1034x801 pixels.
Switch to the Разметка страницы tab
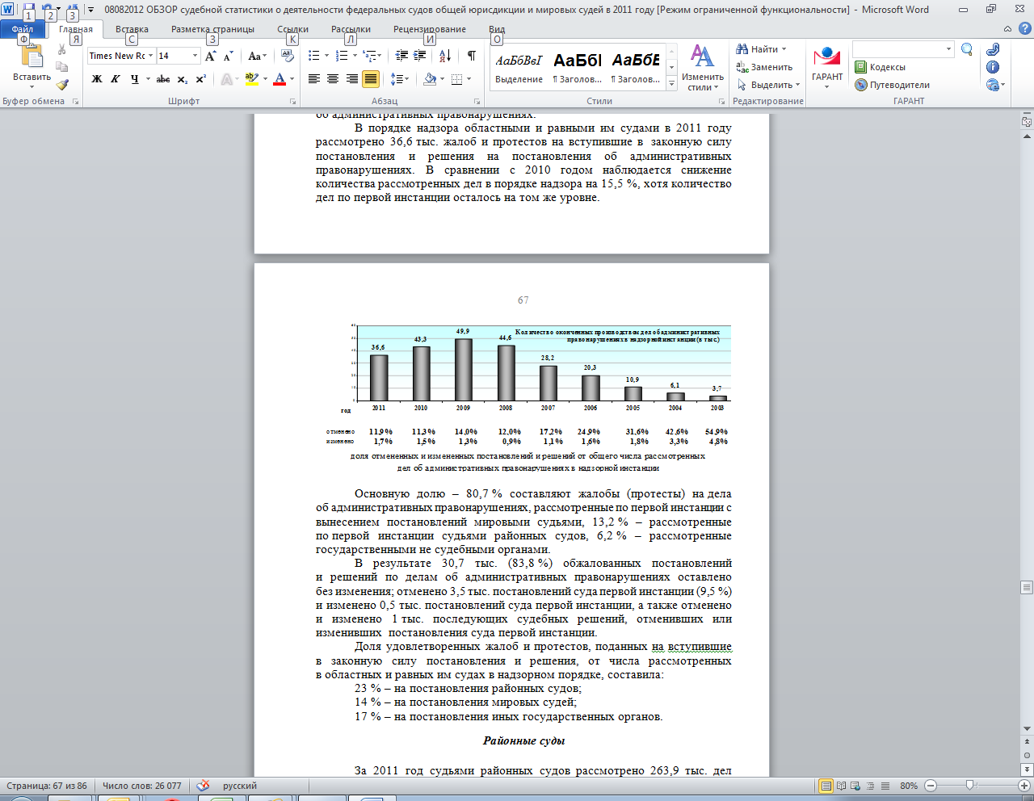pos(212,29)
